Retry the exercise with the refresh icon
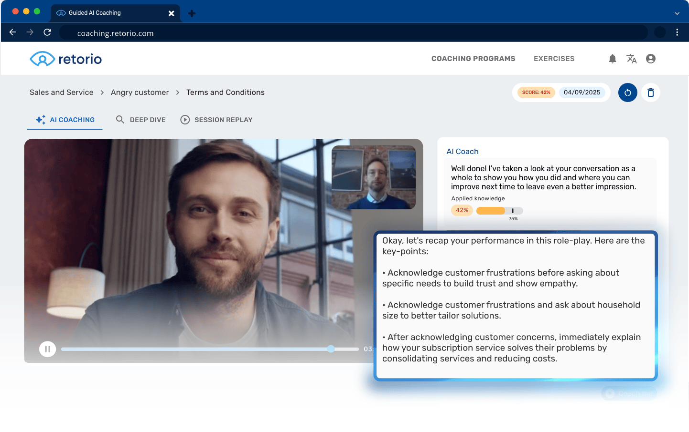689x432 pixels. point(627,93)
